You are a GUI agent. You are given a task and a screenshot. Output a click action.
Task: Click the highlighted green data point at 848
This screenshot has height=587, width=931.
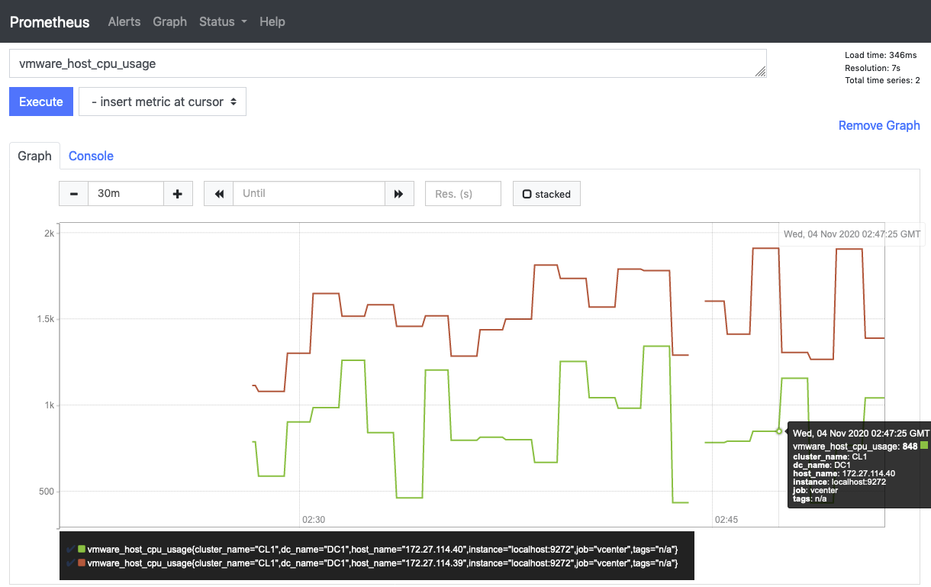pos(779,431)
